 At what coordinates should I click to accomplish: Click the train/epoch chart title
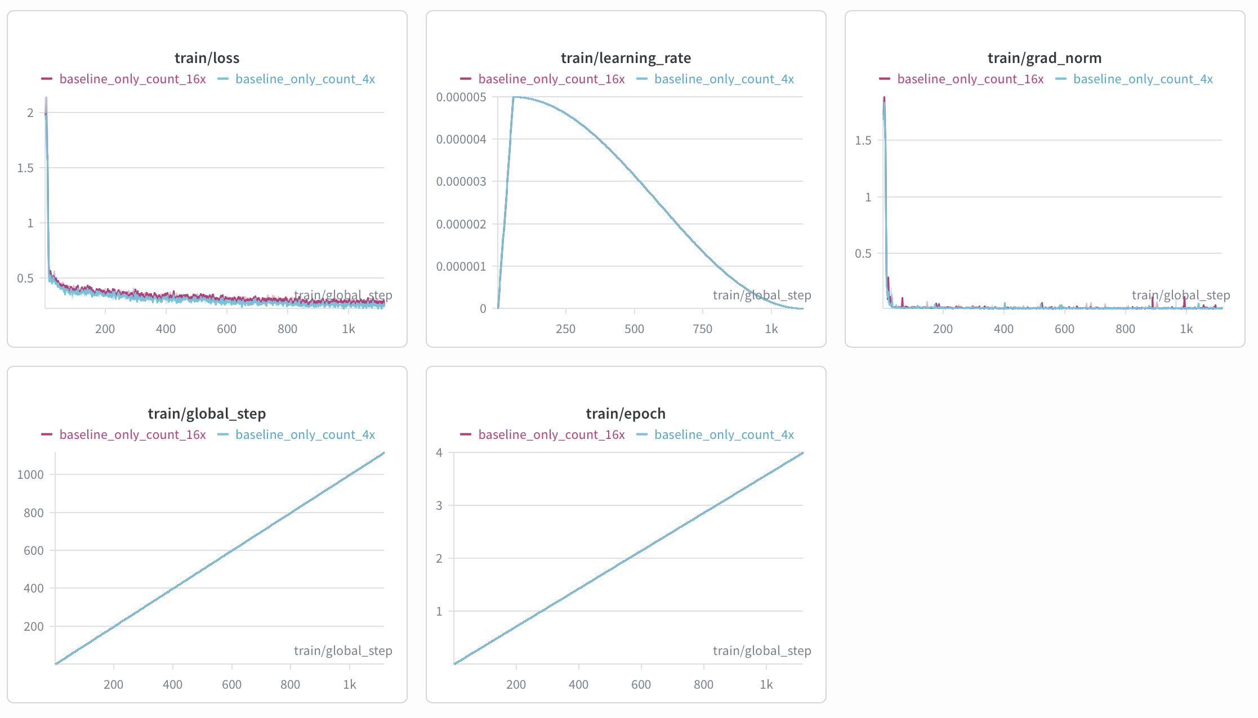pos(626,414)
